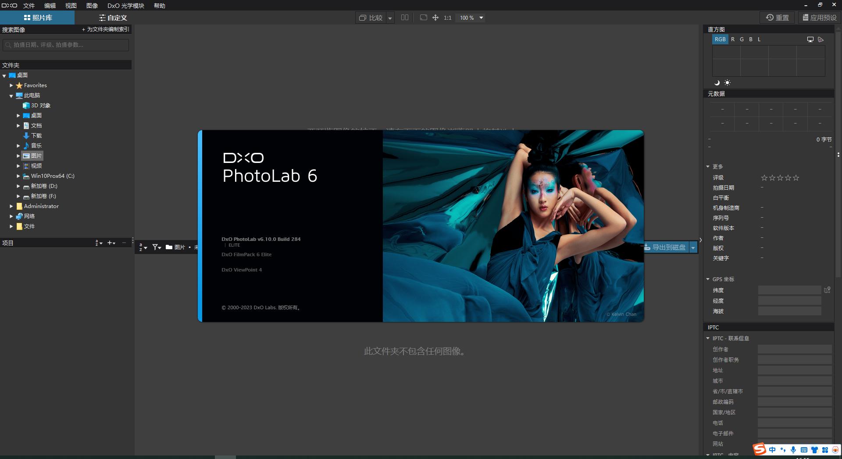Click the 图片 folder path icon
This screenshot has height=459, width=842.
[169, 247]
